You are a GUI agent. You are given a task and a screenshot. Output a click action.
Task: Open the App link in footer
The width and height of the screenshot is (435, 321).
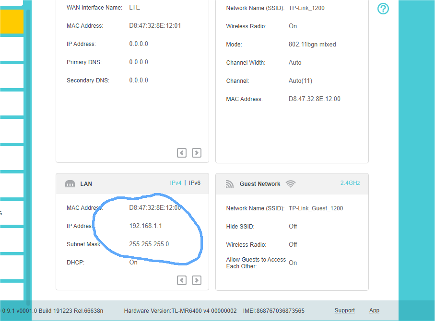click(x=374, y=310)
